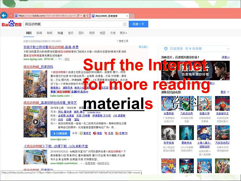The height and width of the screenshot is (181, 241).
Task: Click the Baidu logo
Action: click(x=12, y=24)
